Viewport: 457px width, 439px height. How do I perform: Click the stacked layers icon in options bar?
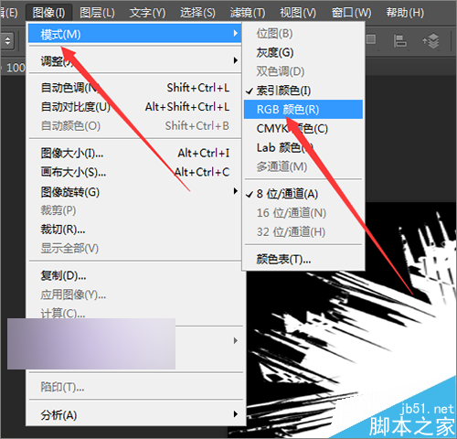pyautogui.click(x=430, y=41)
